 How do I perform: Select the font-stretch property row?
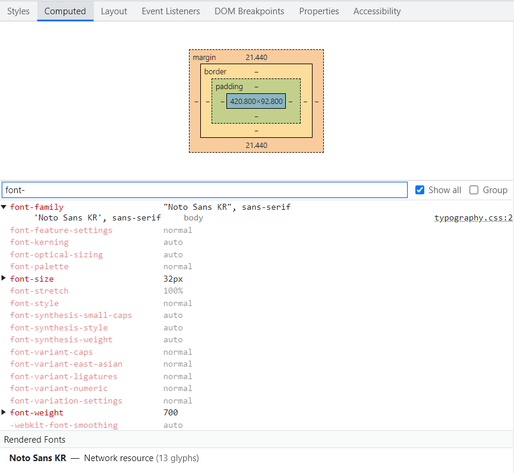[x=39, y=291]
